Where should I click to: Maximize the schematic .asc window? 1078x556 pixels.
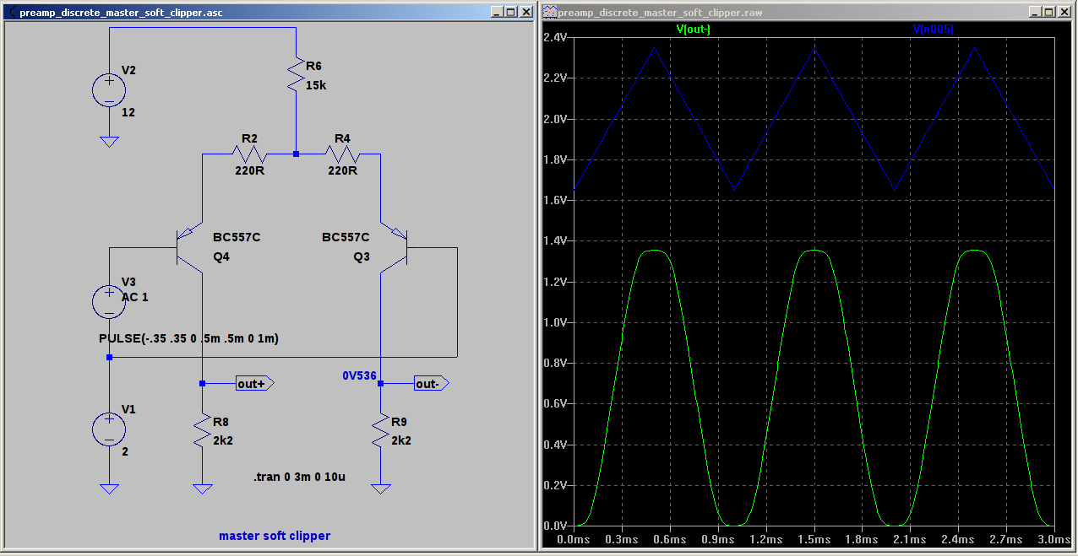tap(510, 12)
